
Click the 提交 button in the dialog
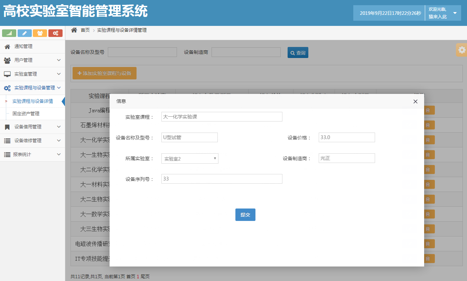(x=245, y=215)
